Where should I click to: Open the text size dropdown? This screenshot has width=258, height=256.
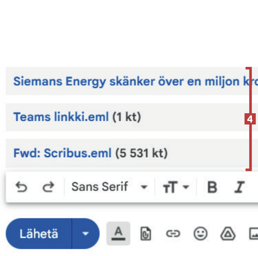point(176,187)
